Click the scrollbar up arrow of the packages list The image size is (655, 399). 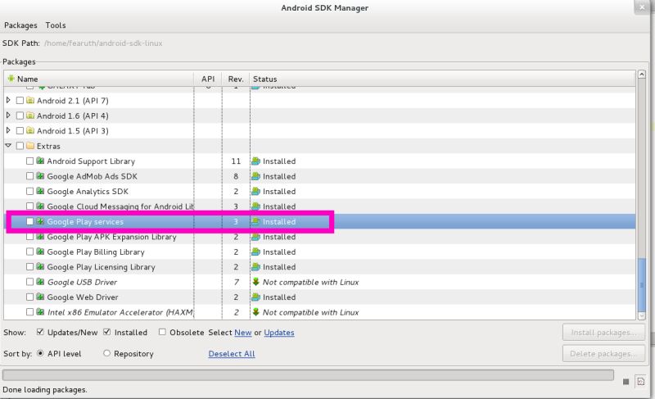pyautogui.click(x=642, y=75)
